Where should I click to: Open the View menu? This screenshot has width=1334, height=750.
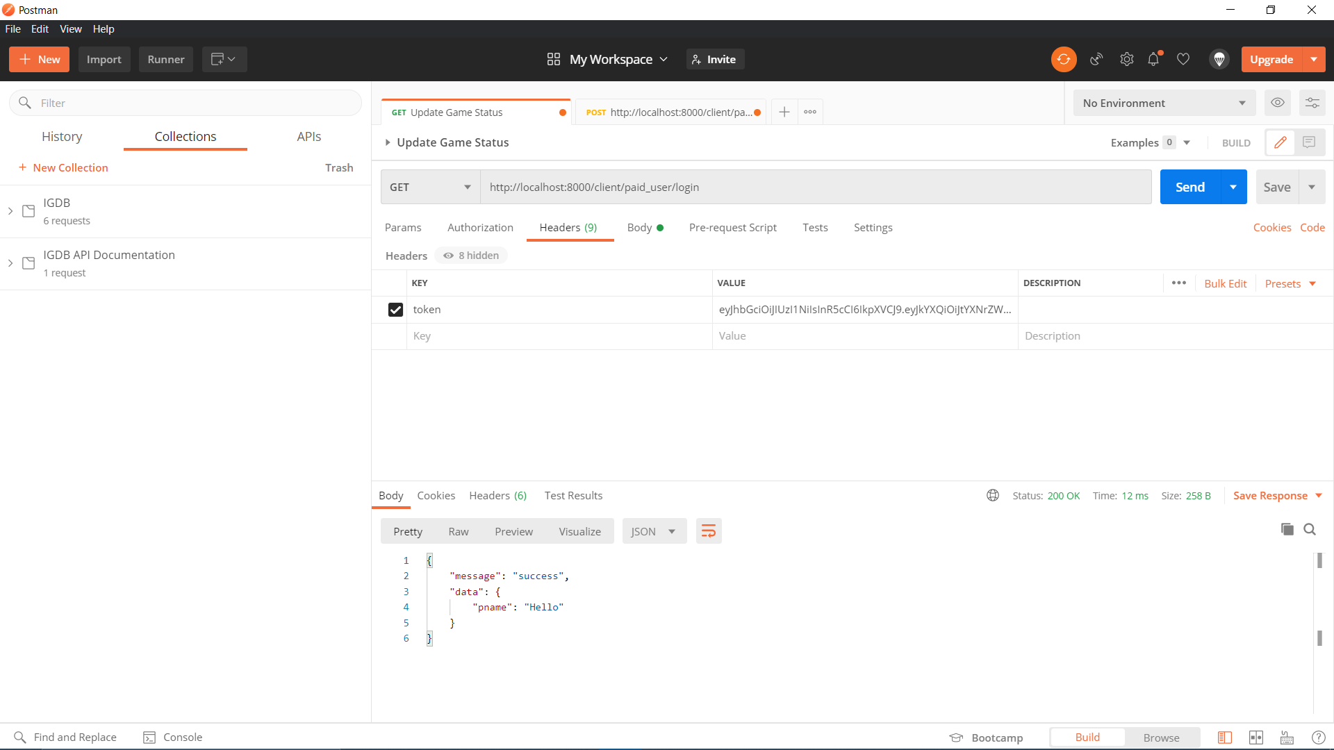point(71,29)
